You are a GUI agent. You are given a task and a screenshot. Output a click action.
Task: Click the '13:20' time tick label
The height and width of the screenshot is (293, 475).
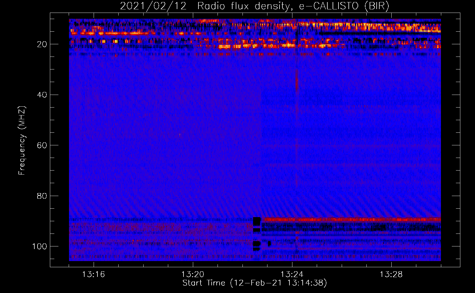point(193,275)
